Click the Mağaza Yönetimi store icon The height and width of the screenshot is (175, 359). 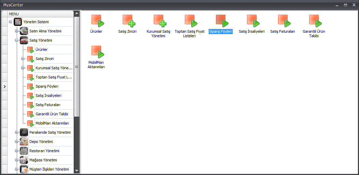(24, 160)
